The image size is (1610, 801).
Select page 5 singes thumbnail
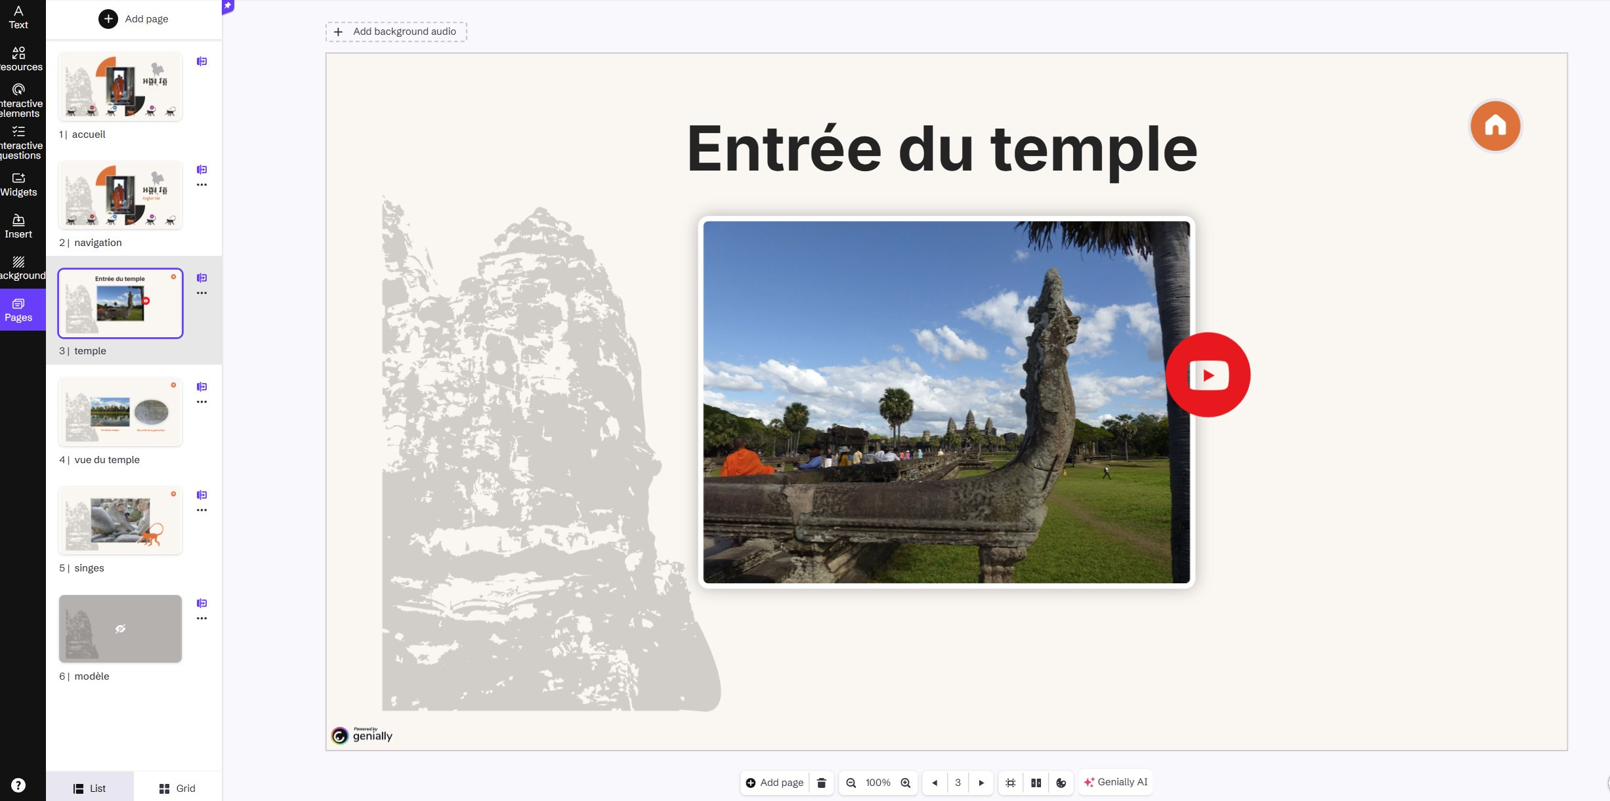point(120,520)
